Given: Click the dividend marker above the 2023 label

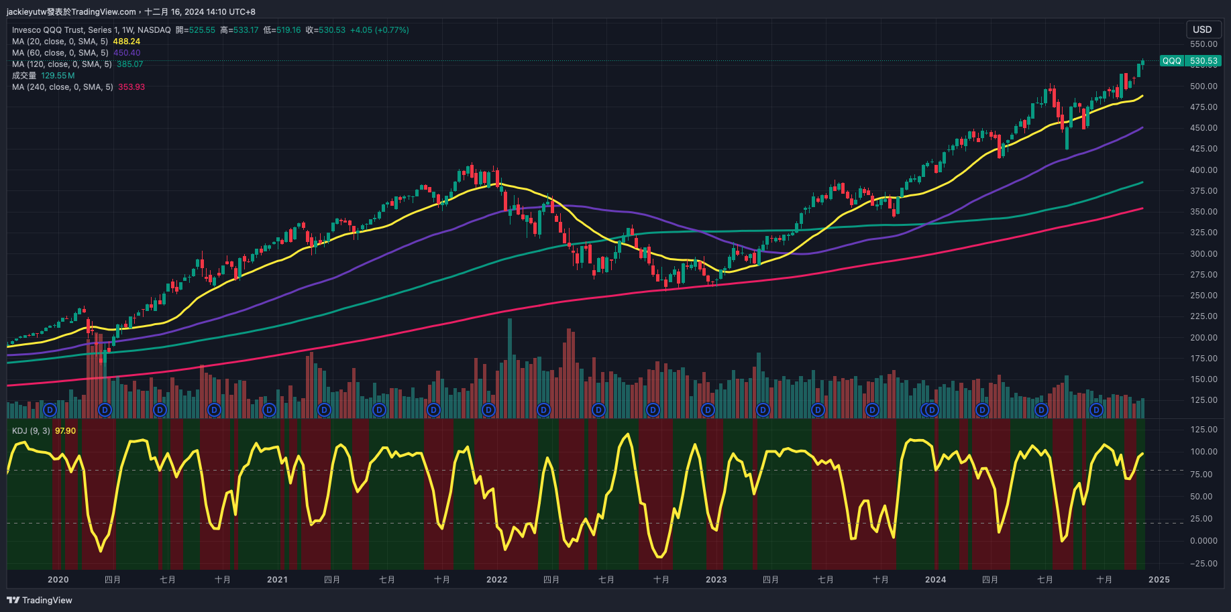Looking at the screenshot, I should click(x=708, y=410).
